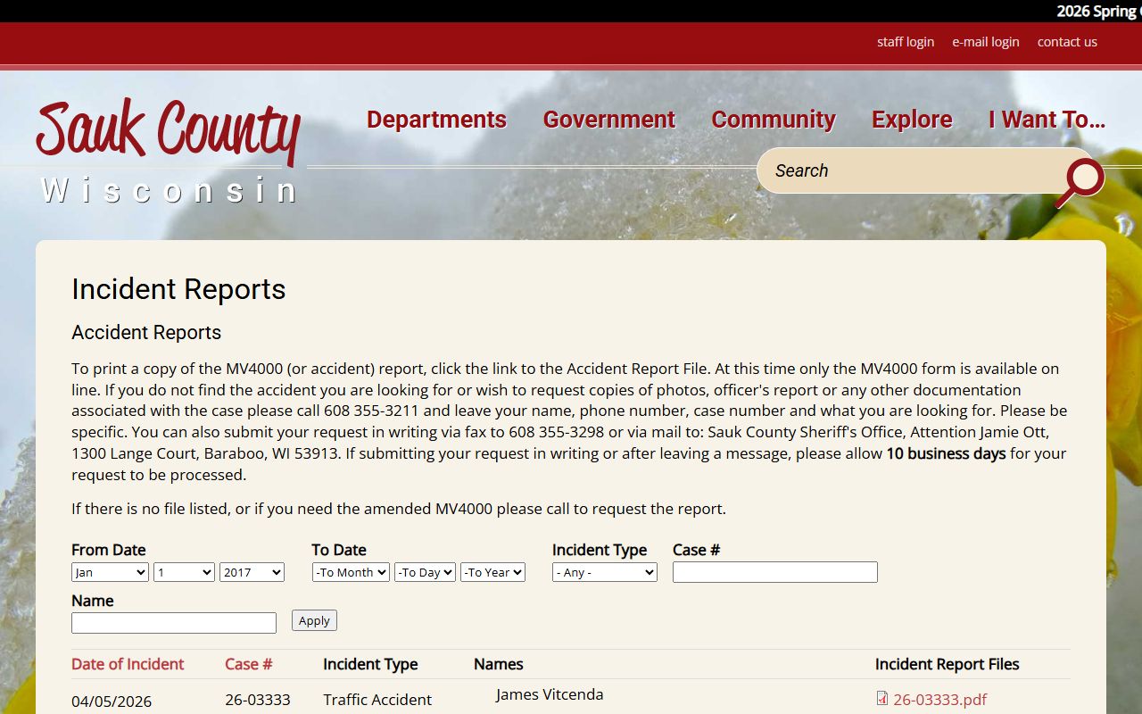Click the staff login link

(x=906, y=42)
